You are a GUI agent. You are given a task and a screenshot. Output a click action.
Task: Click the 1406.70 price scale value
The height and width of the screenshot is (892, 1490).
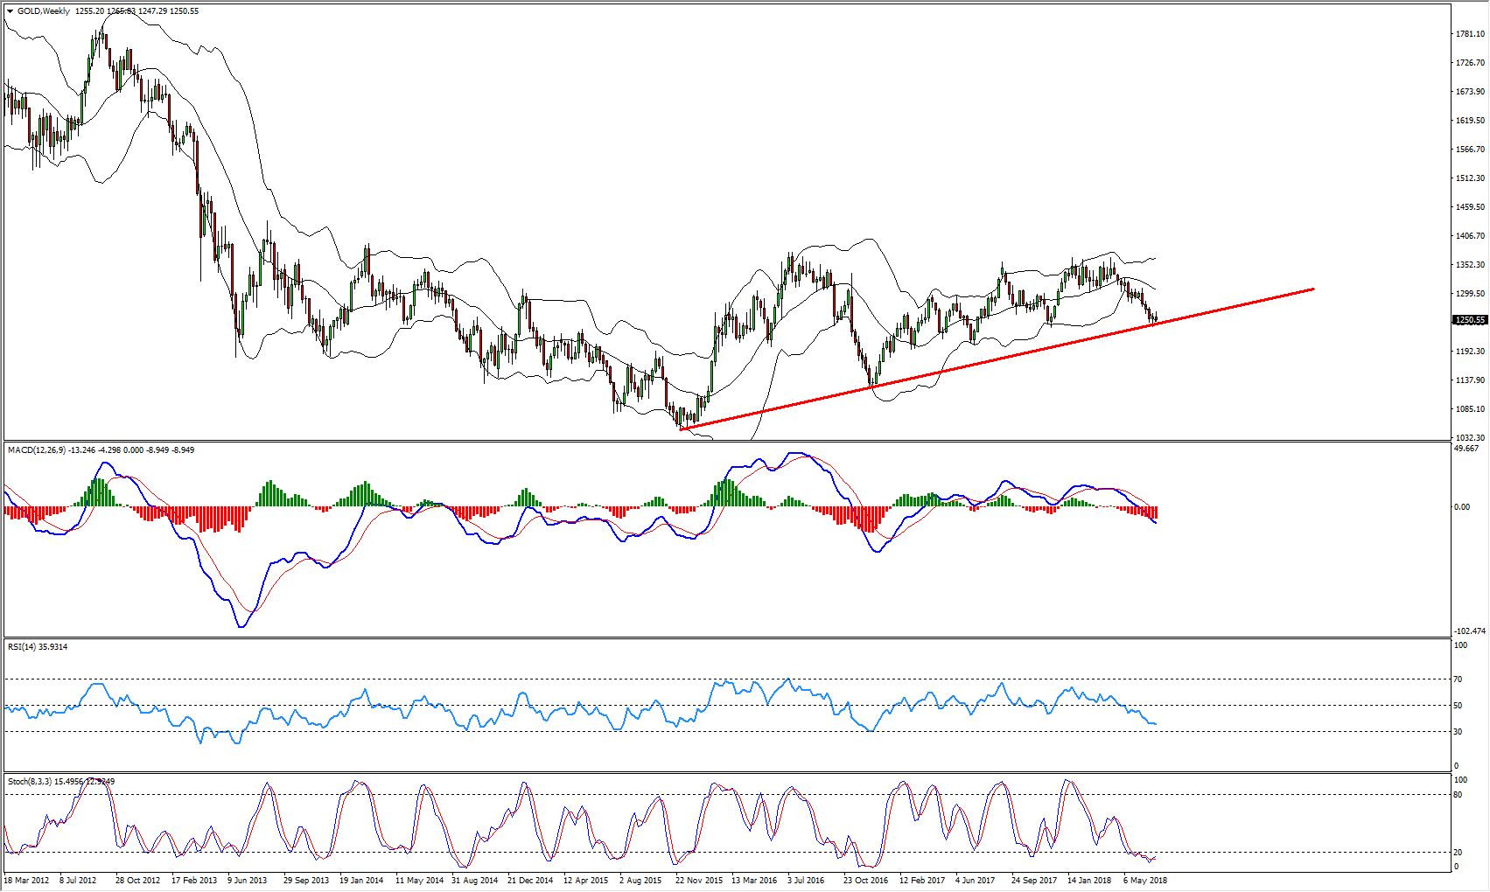point(1470,236)
